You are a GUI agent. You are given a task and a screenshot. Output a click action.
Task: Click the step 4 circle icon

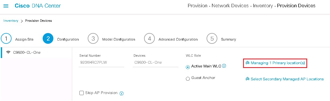pyautogui.click(x=149, y=39)
